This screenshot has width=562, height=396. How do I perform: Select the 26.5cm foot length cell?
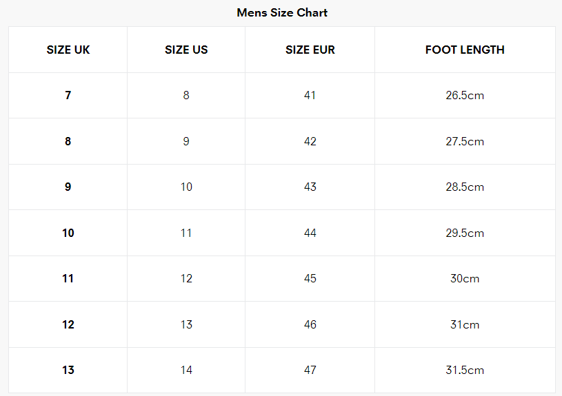coord(465,96)
